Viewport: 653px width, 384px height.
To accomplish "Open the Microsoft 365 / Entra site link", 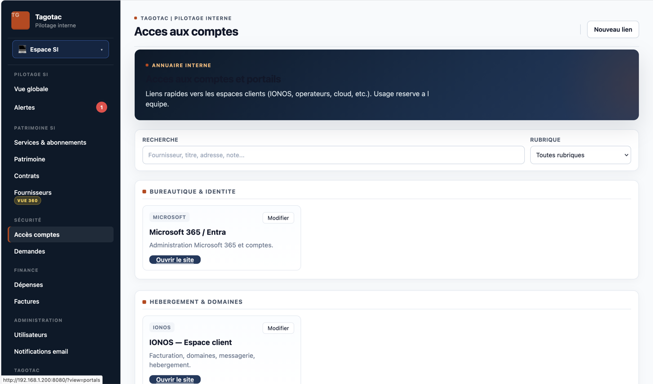I will click(175, 260).
